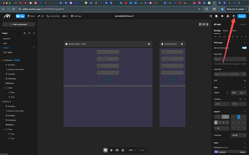Select the pointer cursor tool in bottom toolbar
This screenshot has width=249, height=155.
click(x=105, y=150)
